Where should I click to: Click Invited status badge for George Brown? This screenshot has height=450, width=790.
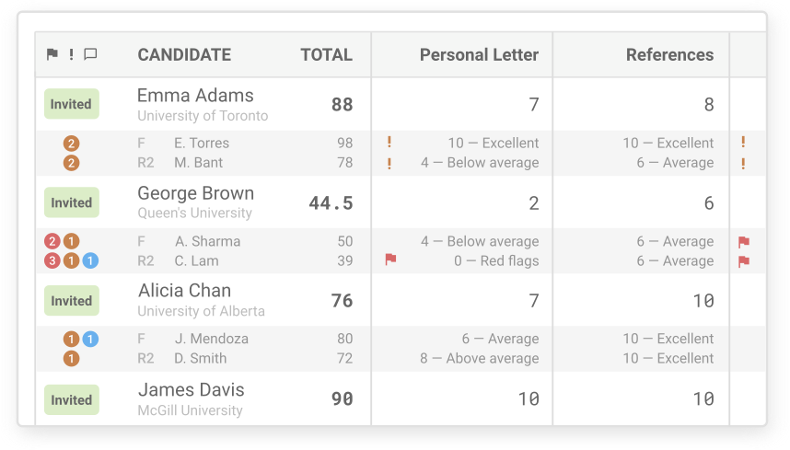[72, 202]
